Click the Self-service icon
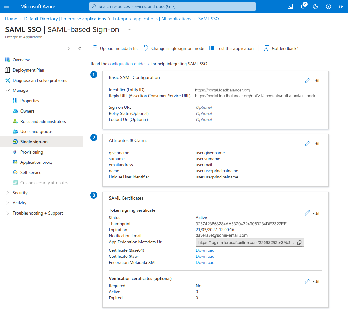 pos(15,172)
